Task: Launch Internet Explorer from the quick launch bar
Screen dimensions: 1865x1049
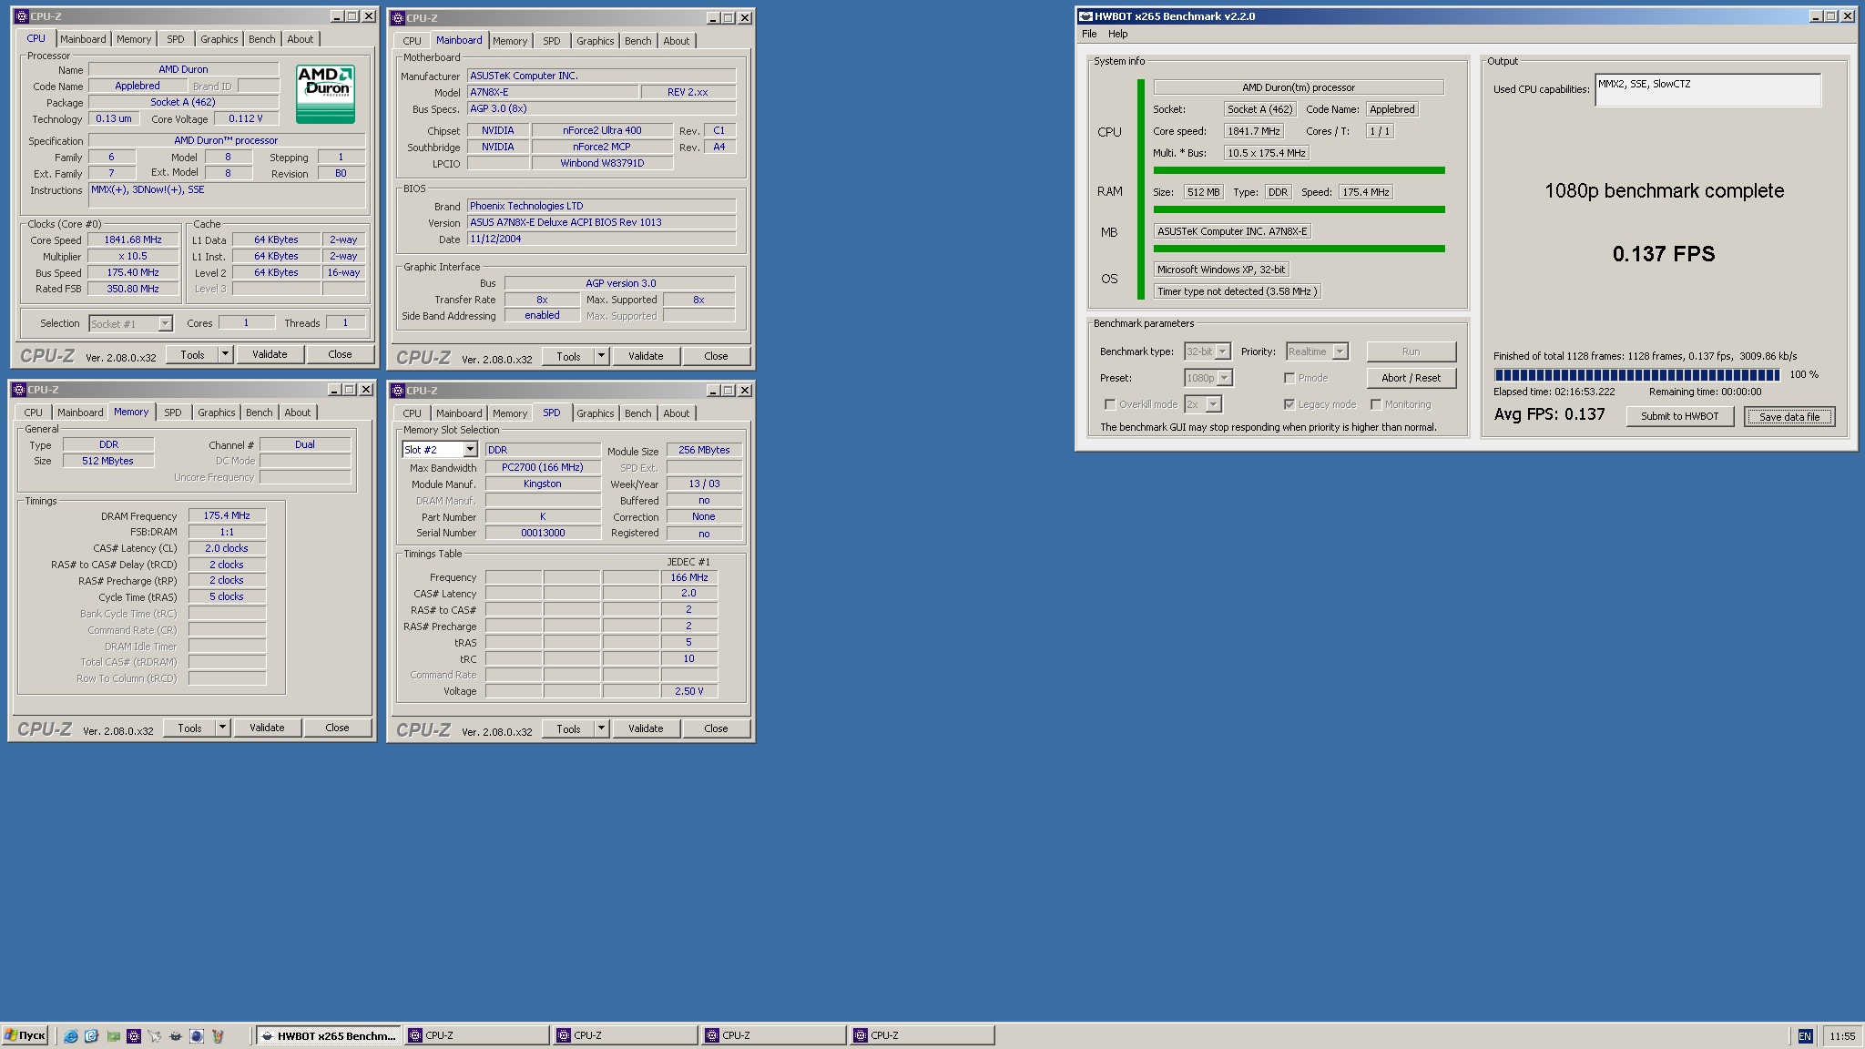Action: pyautogui.click(x=71, y=1035)
